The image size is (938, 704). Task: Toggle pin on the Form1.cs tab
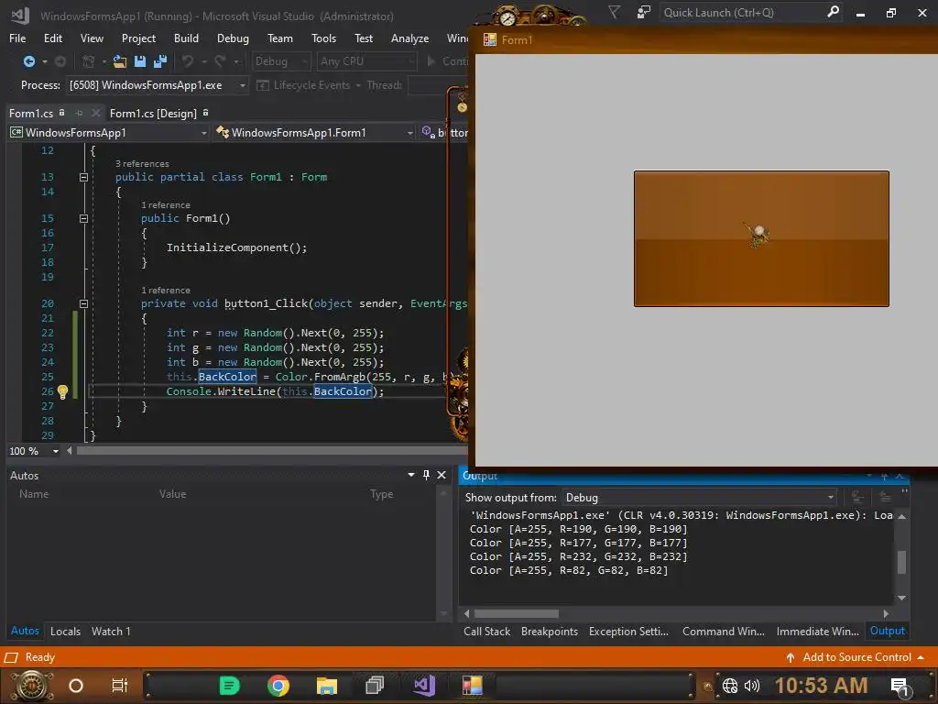click(x=79, y=113)
